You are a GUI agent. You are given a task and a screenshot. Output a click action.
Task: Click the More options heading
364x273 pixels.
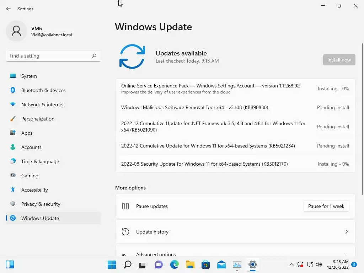tap(130, 188)
